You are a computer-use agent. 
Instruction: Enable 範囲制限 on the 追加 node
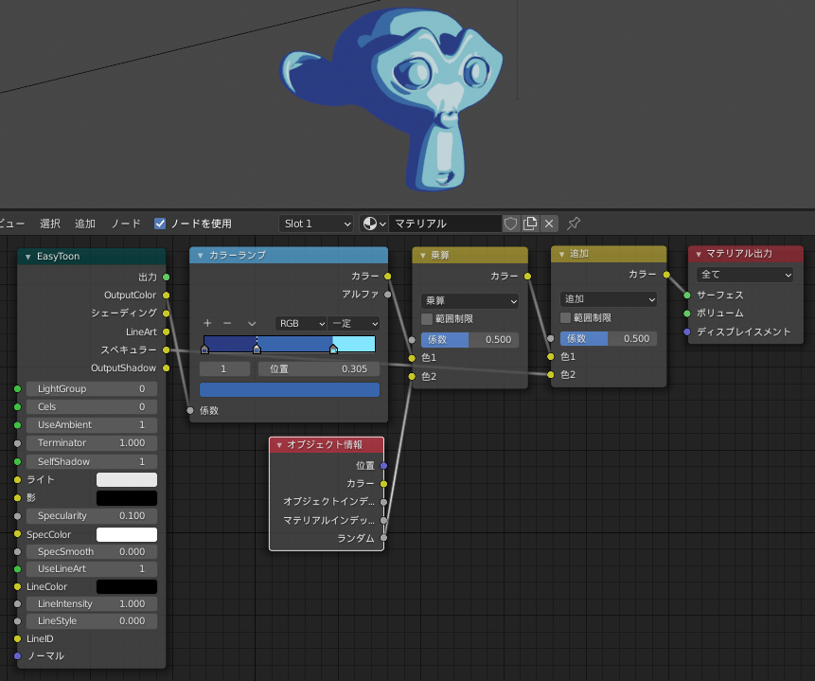[565, 318]
